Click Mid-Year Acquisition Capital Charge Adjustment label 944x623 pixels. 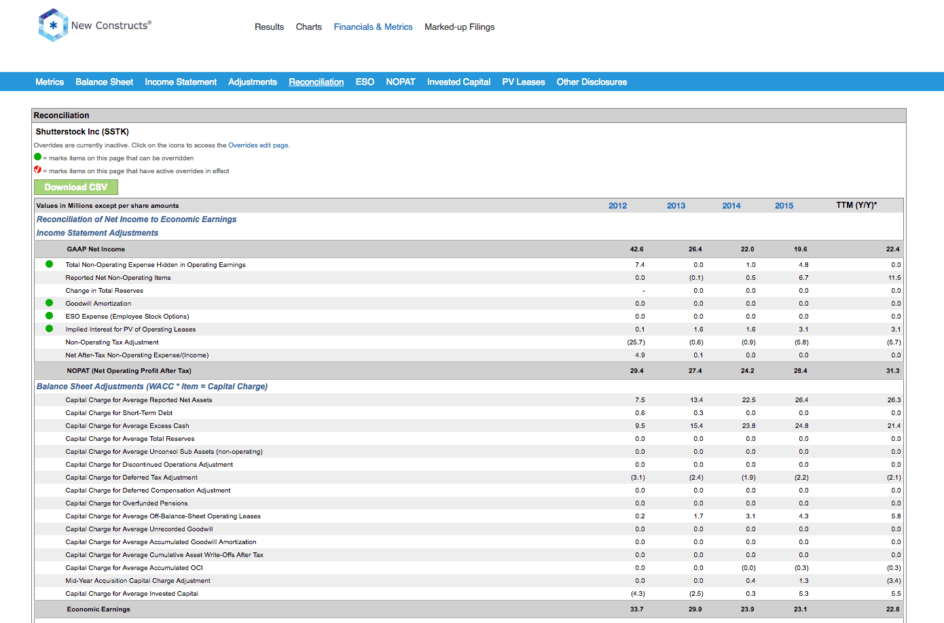(138, 581)
